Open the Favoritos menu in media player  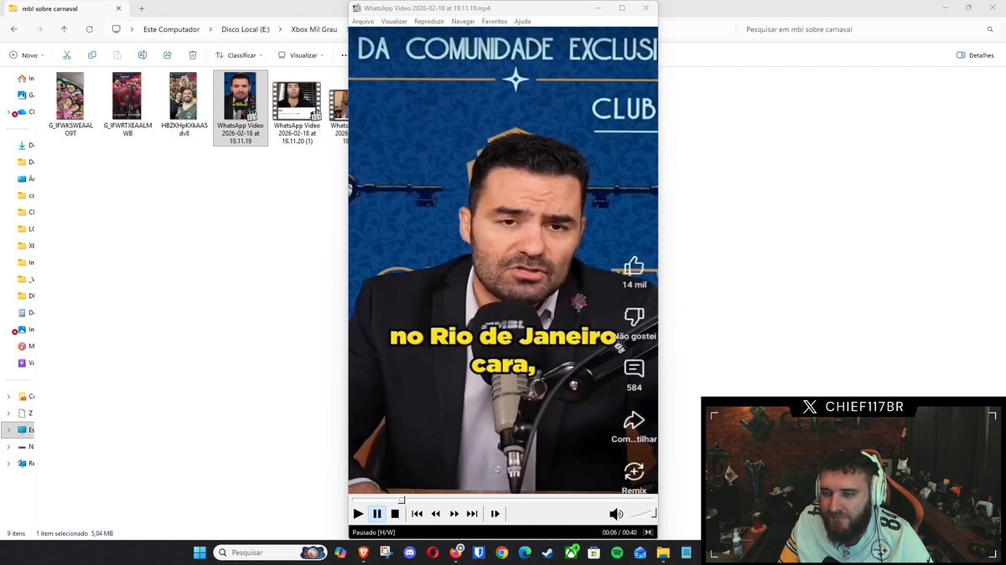point(495,21)
